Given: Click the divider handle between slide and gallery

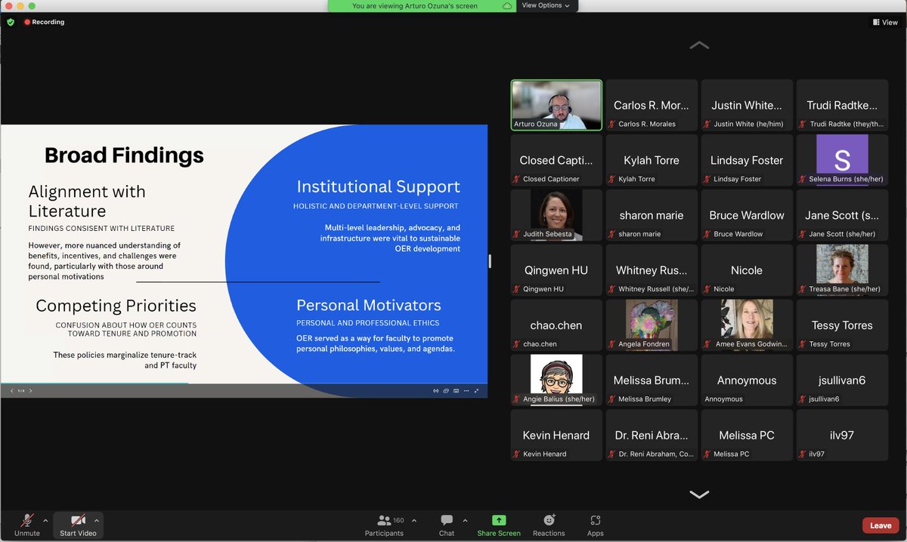Looking at the screenshot, I should [490, 261].
